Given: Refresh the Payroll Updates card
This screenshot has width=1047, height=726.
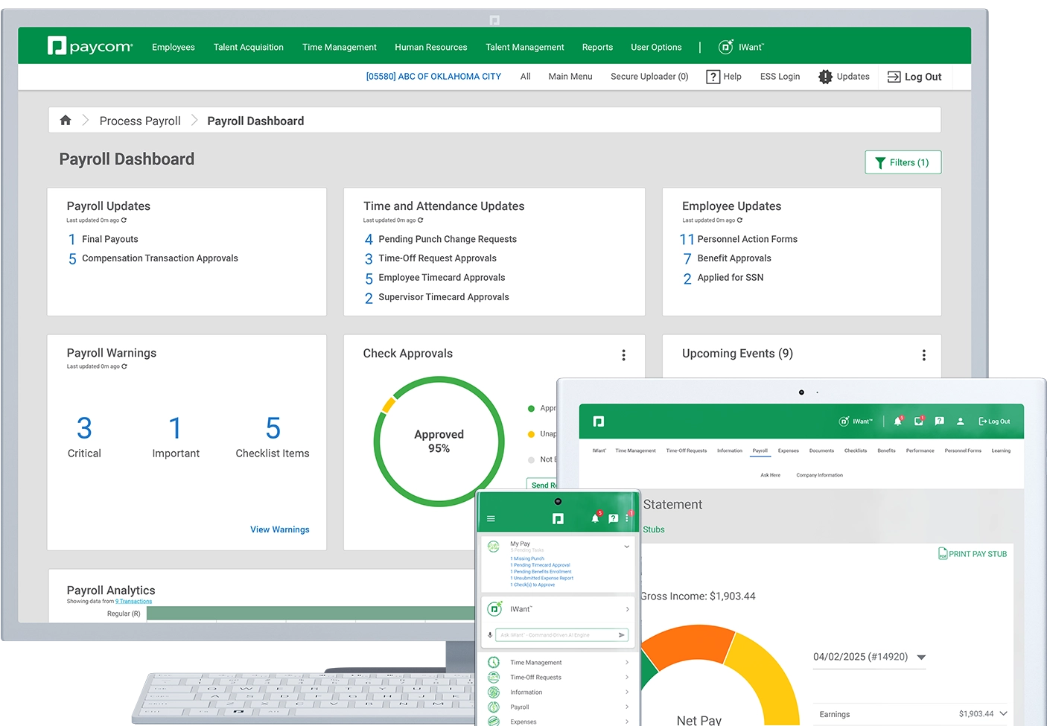Looking at the screenshot, I should [x=124, y=220].
